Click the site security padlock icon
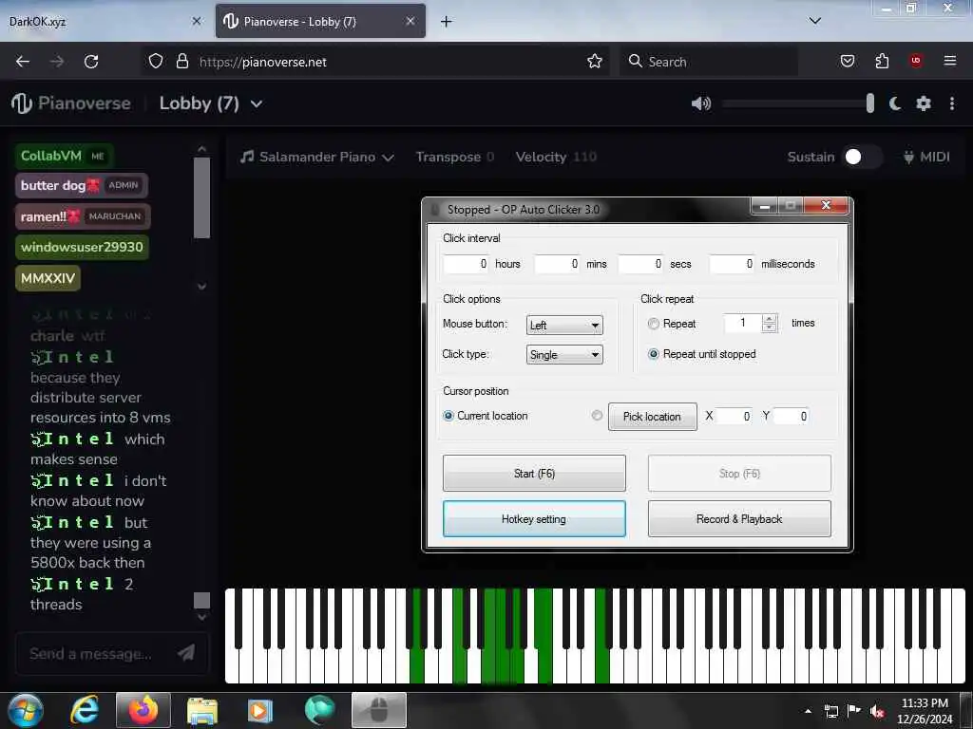973x729 pixels. (181, 62)
